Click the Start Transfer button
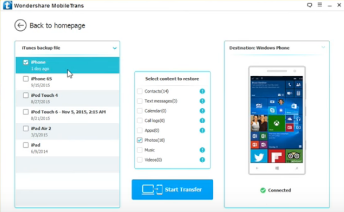Screen dimensions: 344x212 pos(173,190)
